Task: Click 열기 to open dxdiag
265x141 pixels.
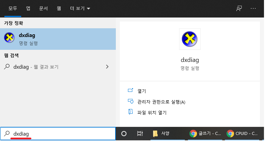Action: [142, 91]
